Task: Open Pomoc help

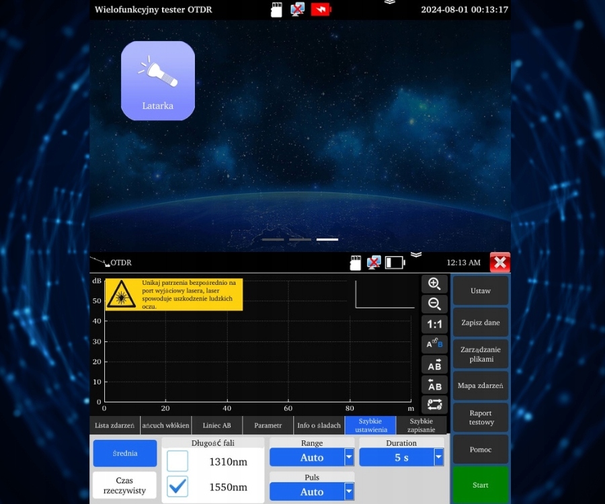Action: pyautogui.click(x=481, y=450)
